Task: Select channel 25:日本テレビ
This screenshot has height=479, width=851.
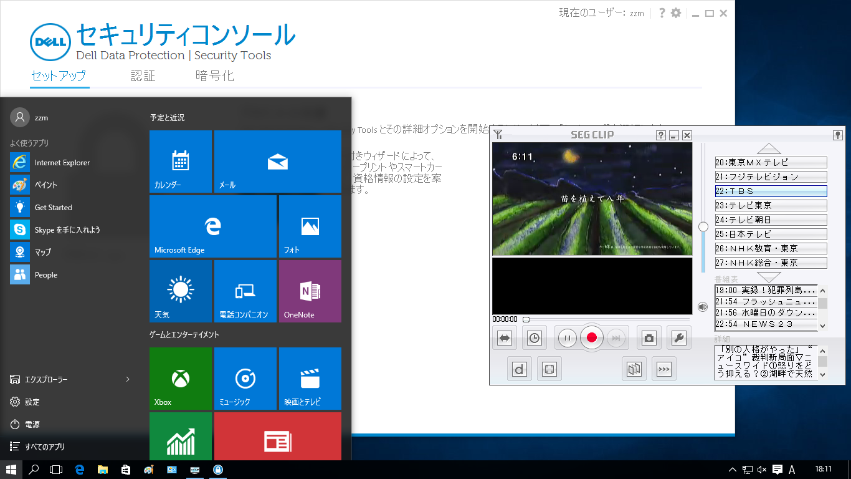Action: coord(771,235)
